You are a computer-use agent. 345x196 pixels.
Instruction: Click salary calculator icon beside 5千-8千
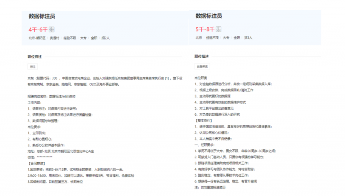[x=218, y=29]
